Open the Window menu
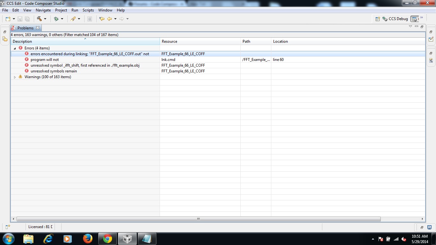Image resolution: width=436 pixels, height=245 pixels. (x=105, y=10)
